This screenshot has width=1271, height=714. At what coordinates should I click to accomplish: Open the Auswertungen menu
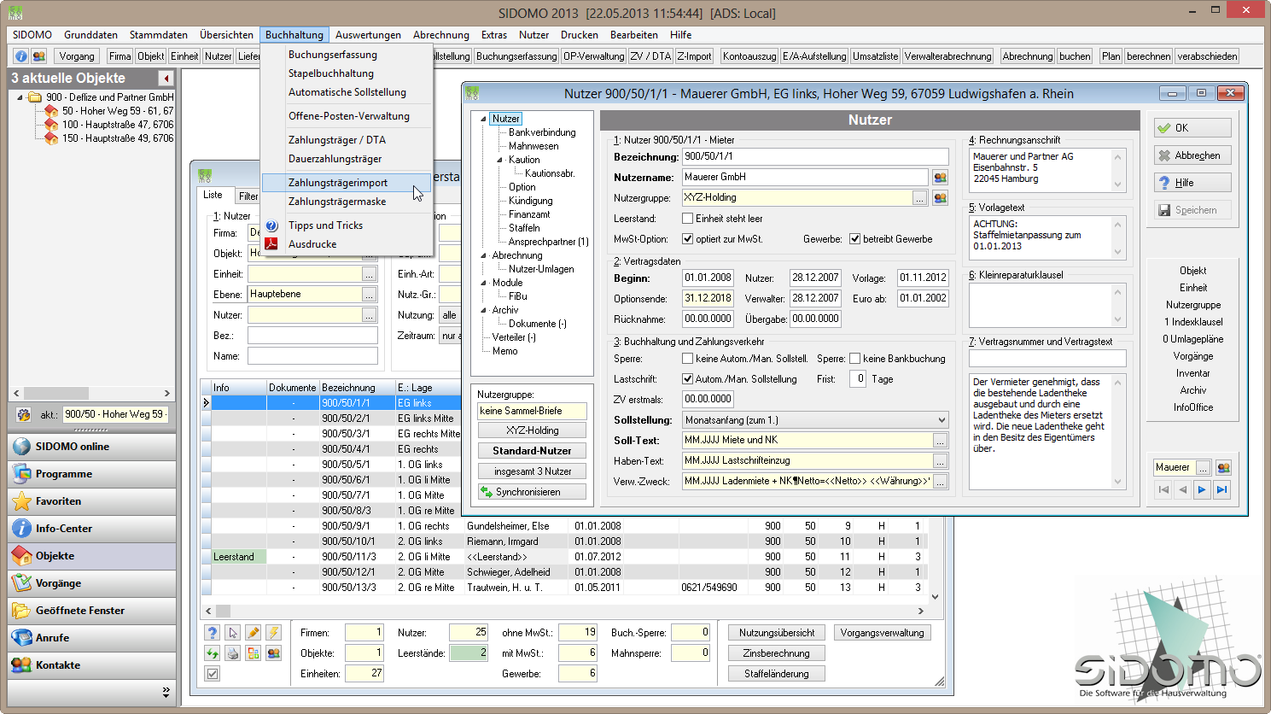pyautogui.click(x=368, y=35)
